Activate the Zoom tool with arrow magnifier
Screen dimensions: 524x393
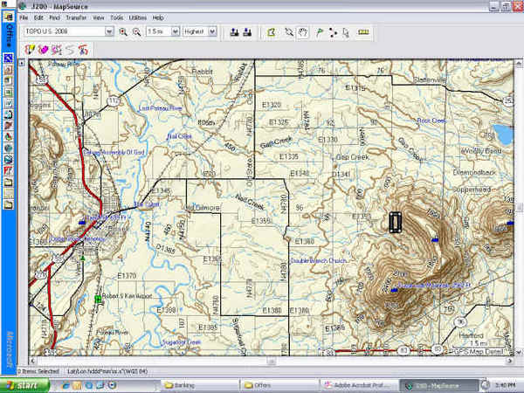(289, 32)
